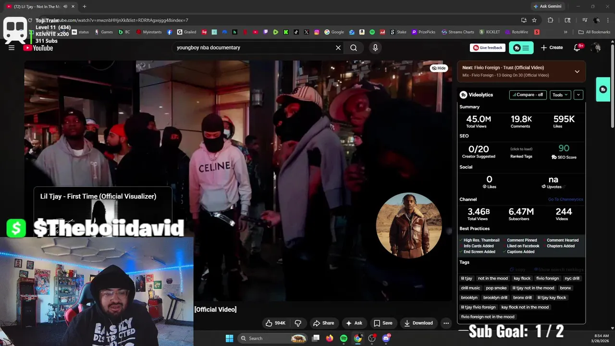This screenshot has width=615, height=346.
Task: Open Chrome from the taskbar
Action: pyautogui.click(x=358, y=338)
